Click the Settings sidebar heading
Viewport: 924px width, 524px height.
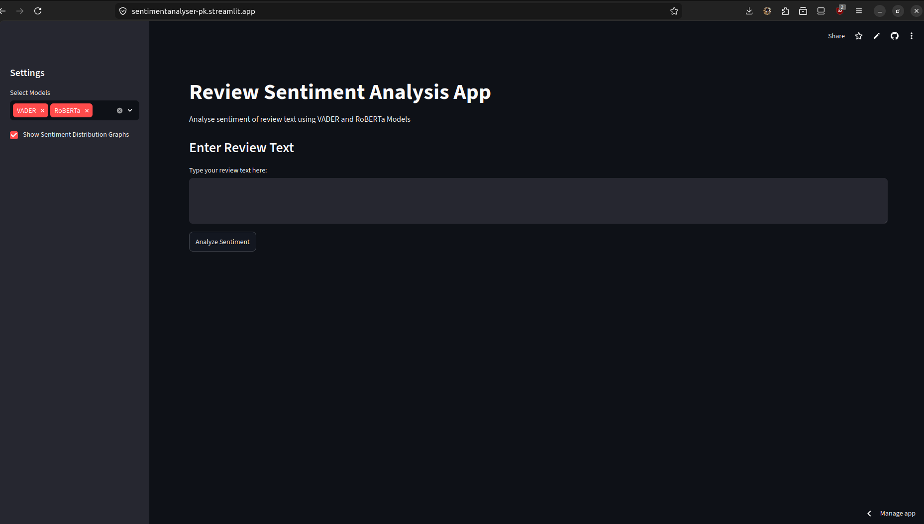27,73
